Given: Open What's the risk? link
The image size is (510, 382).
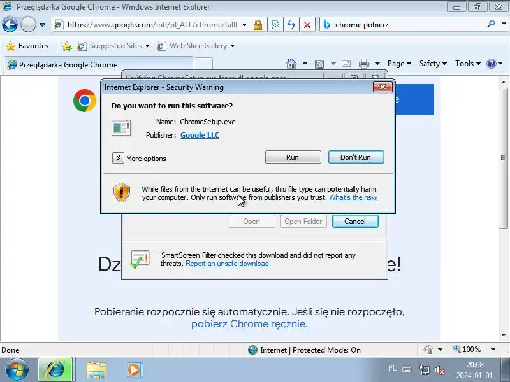Looking at the screenshot, I should pyautogui.click(x=354, y=197).
